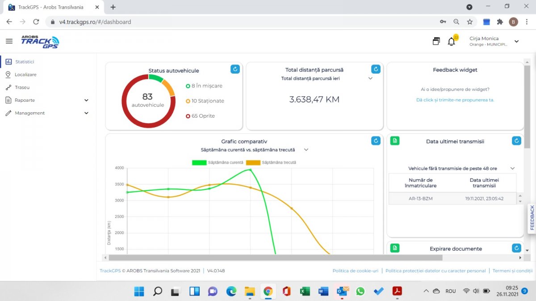Refresh the Grafic comparativ widget
The width and height of the screenshot is (536, 301).
376,141
